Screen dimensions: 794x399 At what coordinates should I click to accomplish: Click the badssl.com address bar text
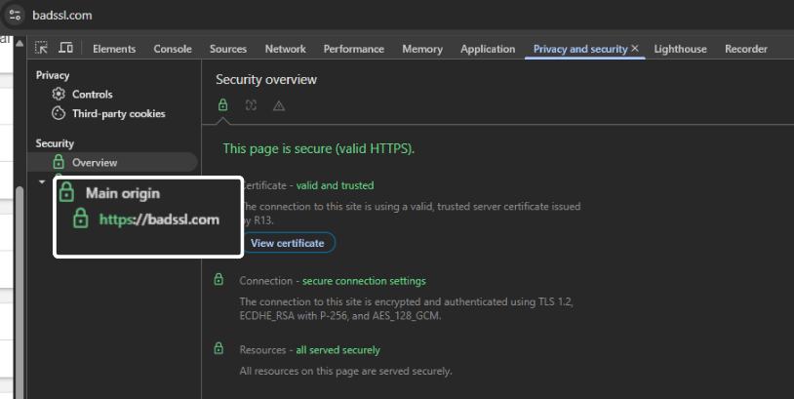coord(62,16)
